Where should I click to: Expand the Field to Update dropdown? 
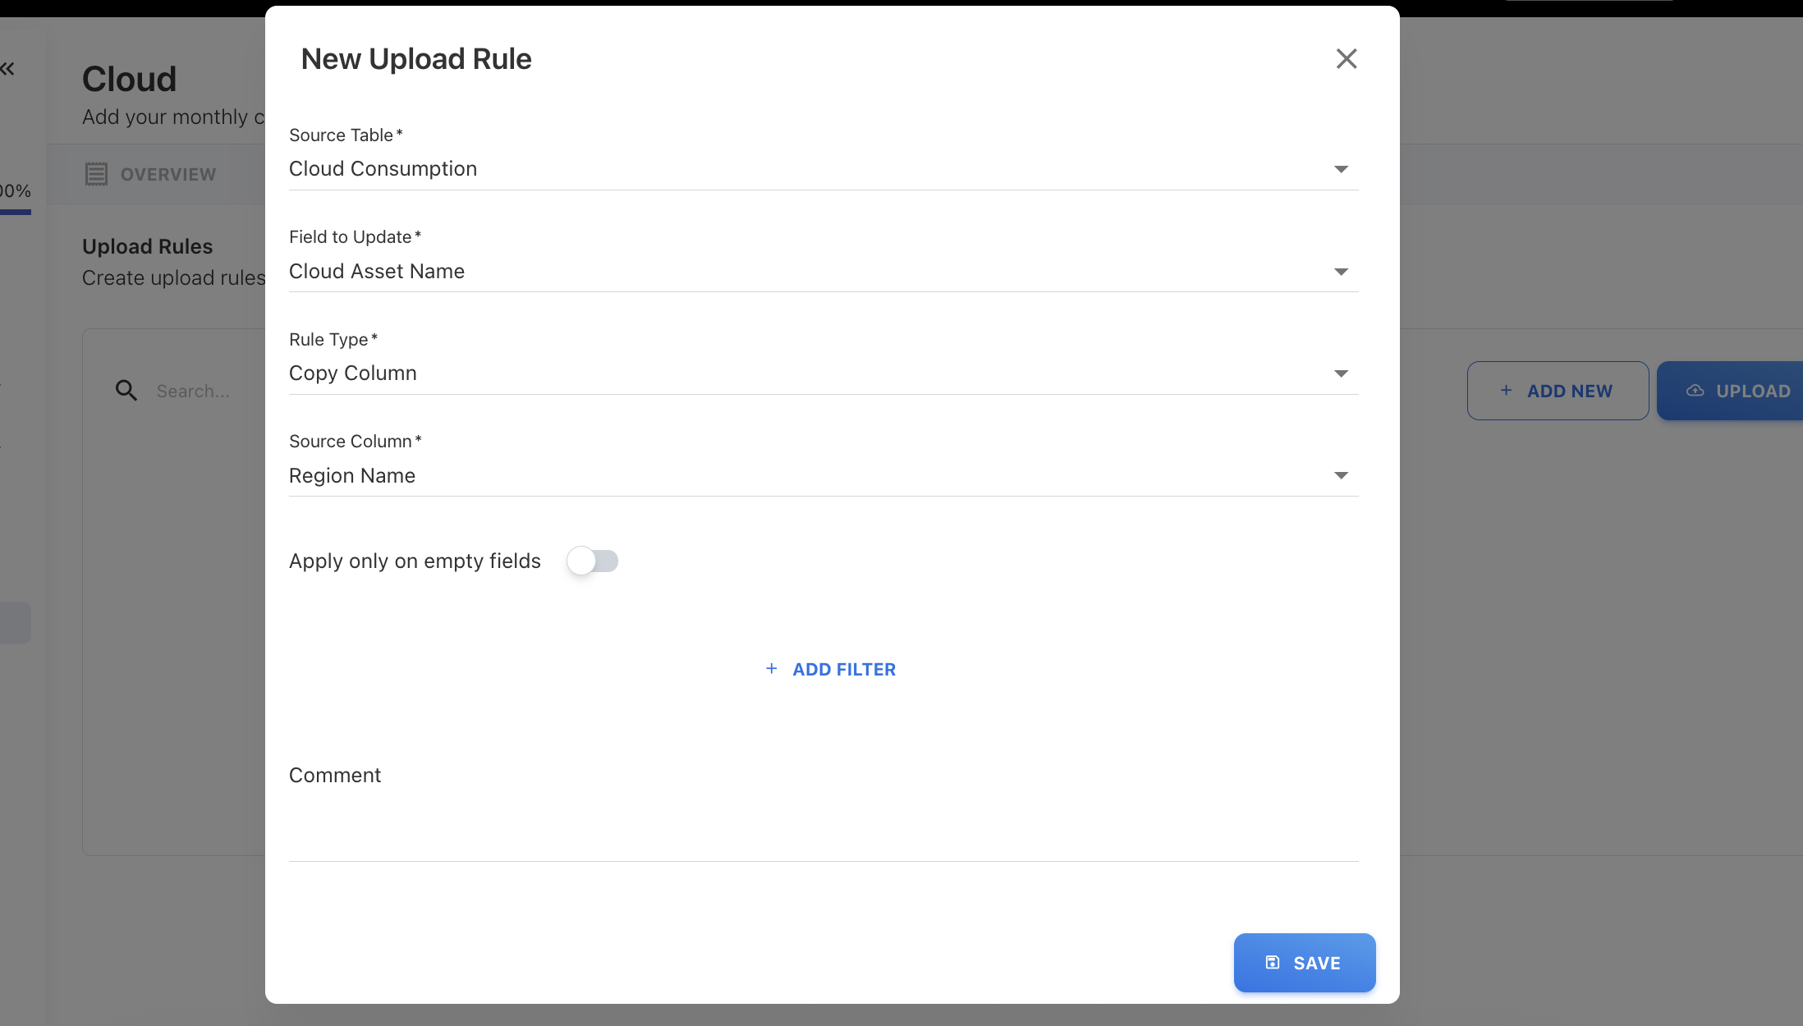(1340, 272)
